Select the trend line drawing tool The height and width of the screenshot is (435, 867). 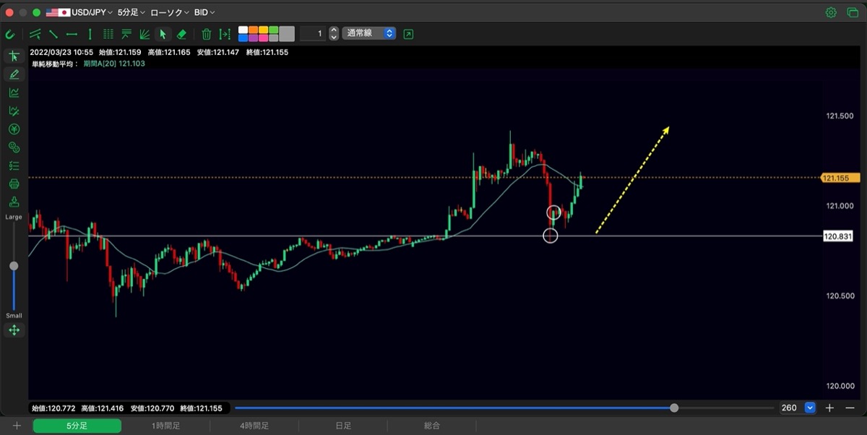pos(53,34)
